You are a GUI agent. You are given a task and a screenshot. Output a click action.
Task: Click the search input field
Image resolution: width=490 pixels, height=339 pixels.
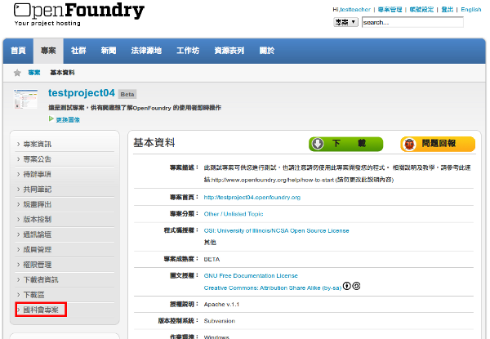(412, 22)
